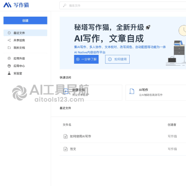Click the magnifier icon in the search bar
This screenshot has height=186, width=186.
[65, 5]
